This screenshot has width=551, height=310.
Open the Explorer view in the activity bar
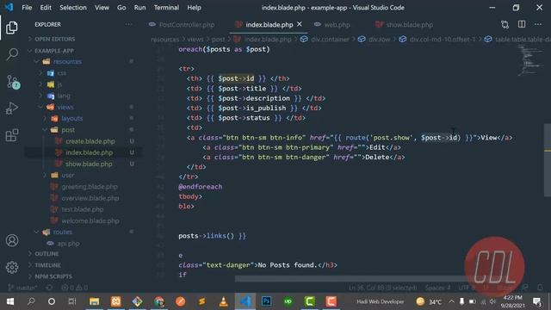12,28
